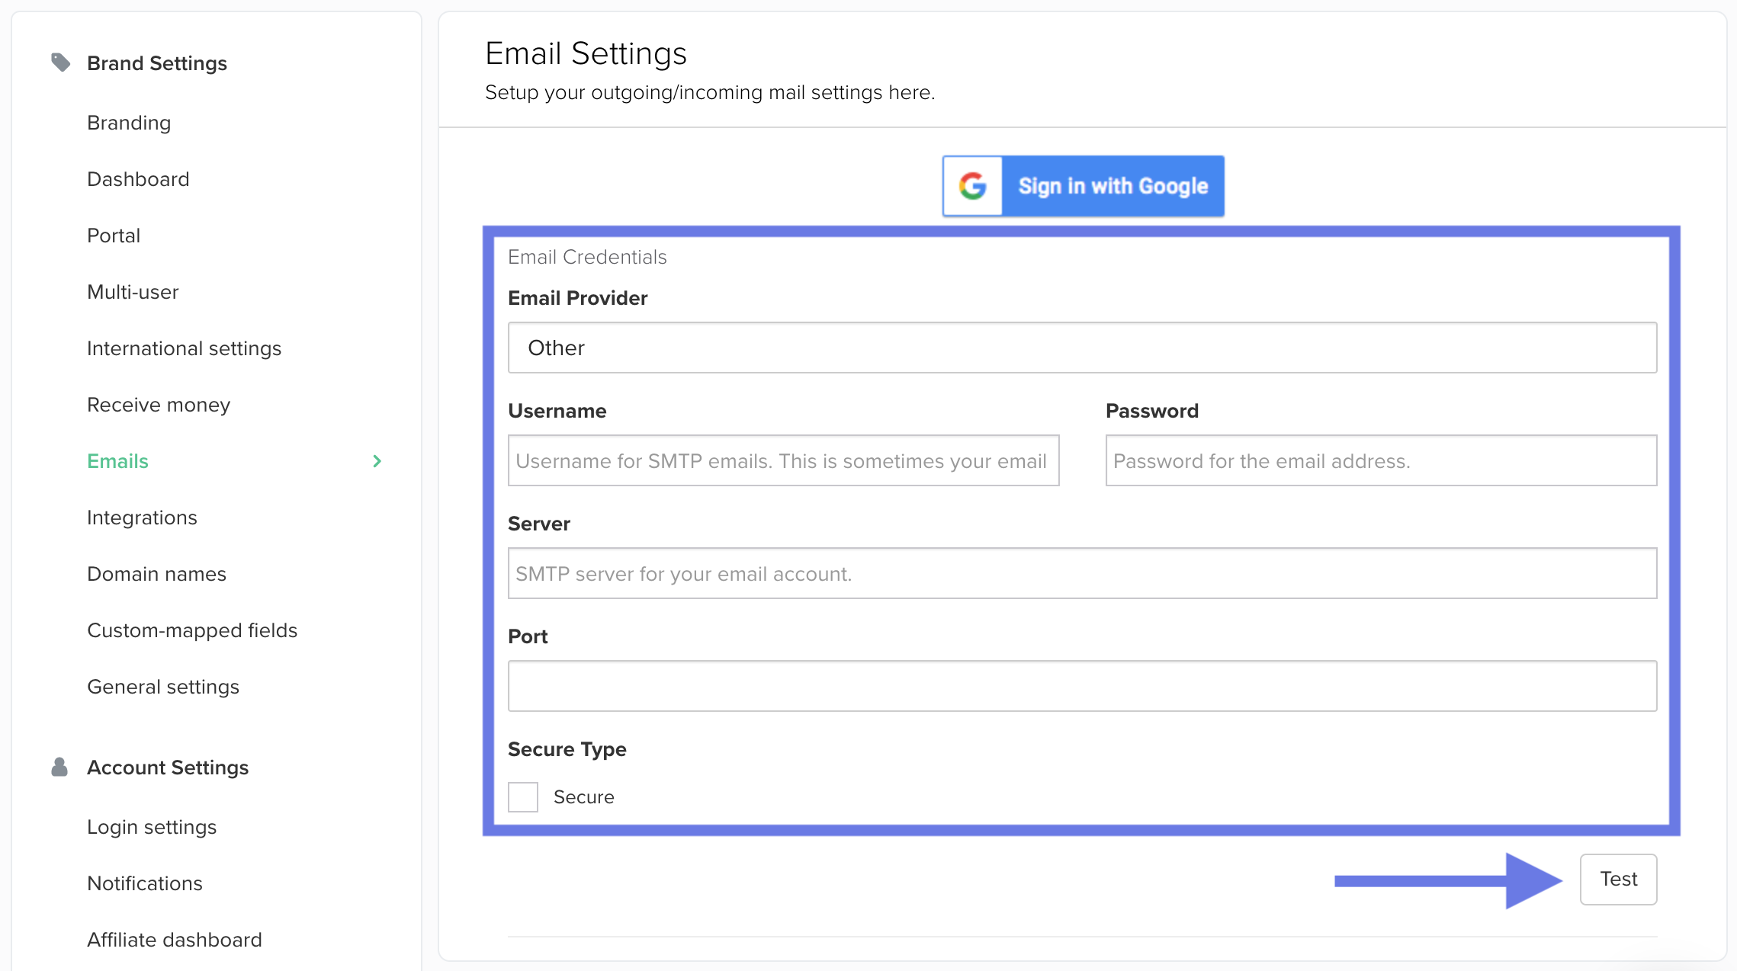The width and height of the screenshot is (1737, 971).
Task: Enable the Secure checkbox
Action: (x=523, y=796)
